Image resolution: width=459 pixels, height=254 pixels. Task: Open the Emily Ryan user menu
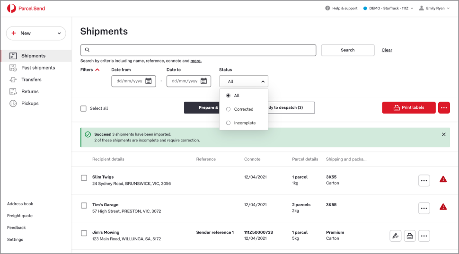(x=434, y=8)
